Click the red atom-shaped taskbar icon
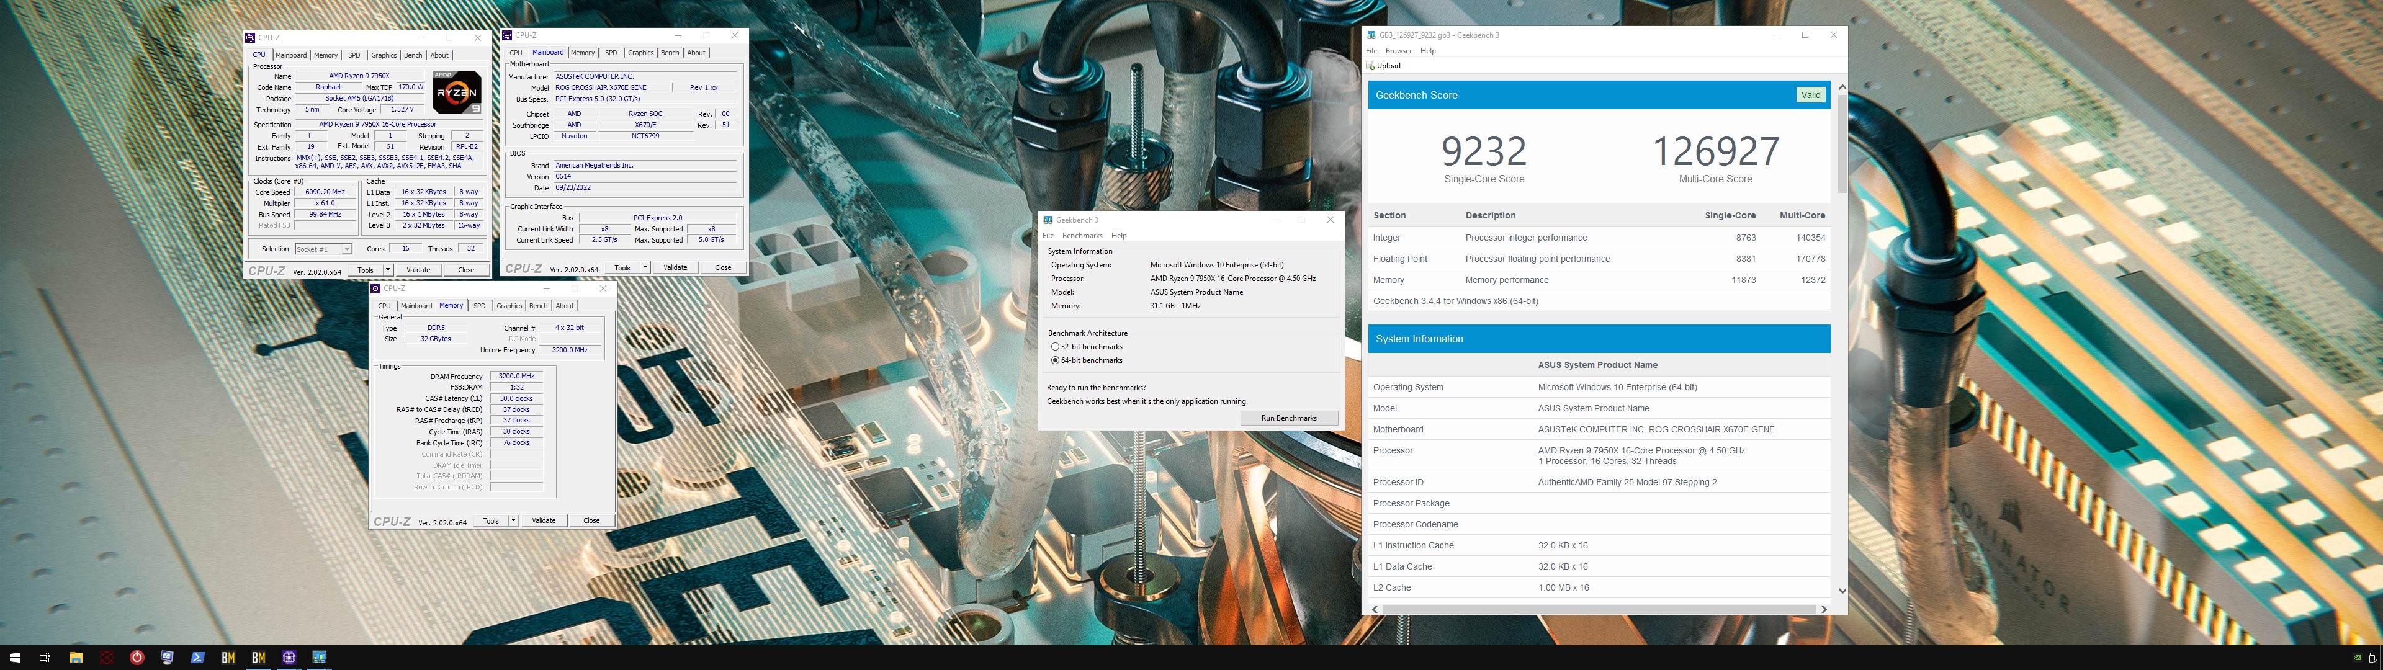This screenshot has width=2383, height=670. pos(106,658)
